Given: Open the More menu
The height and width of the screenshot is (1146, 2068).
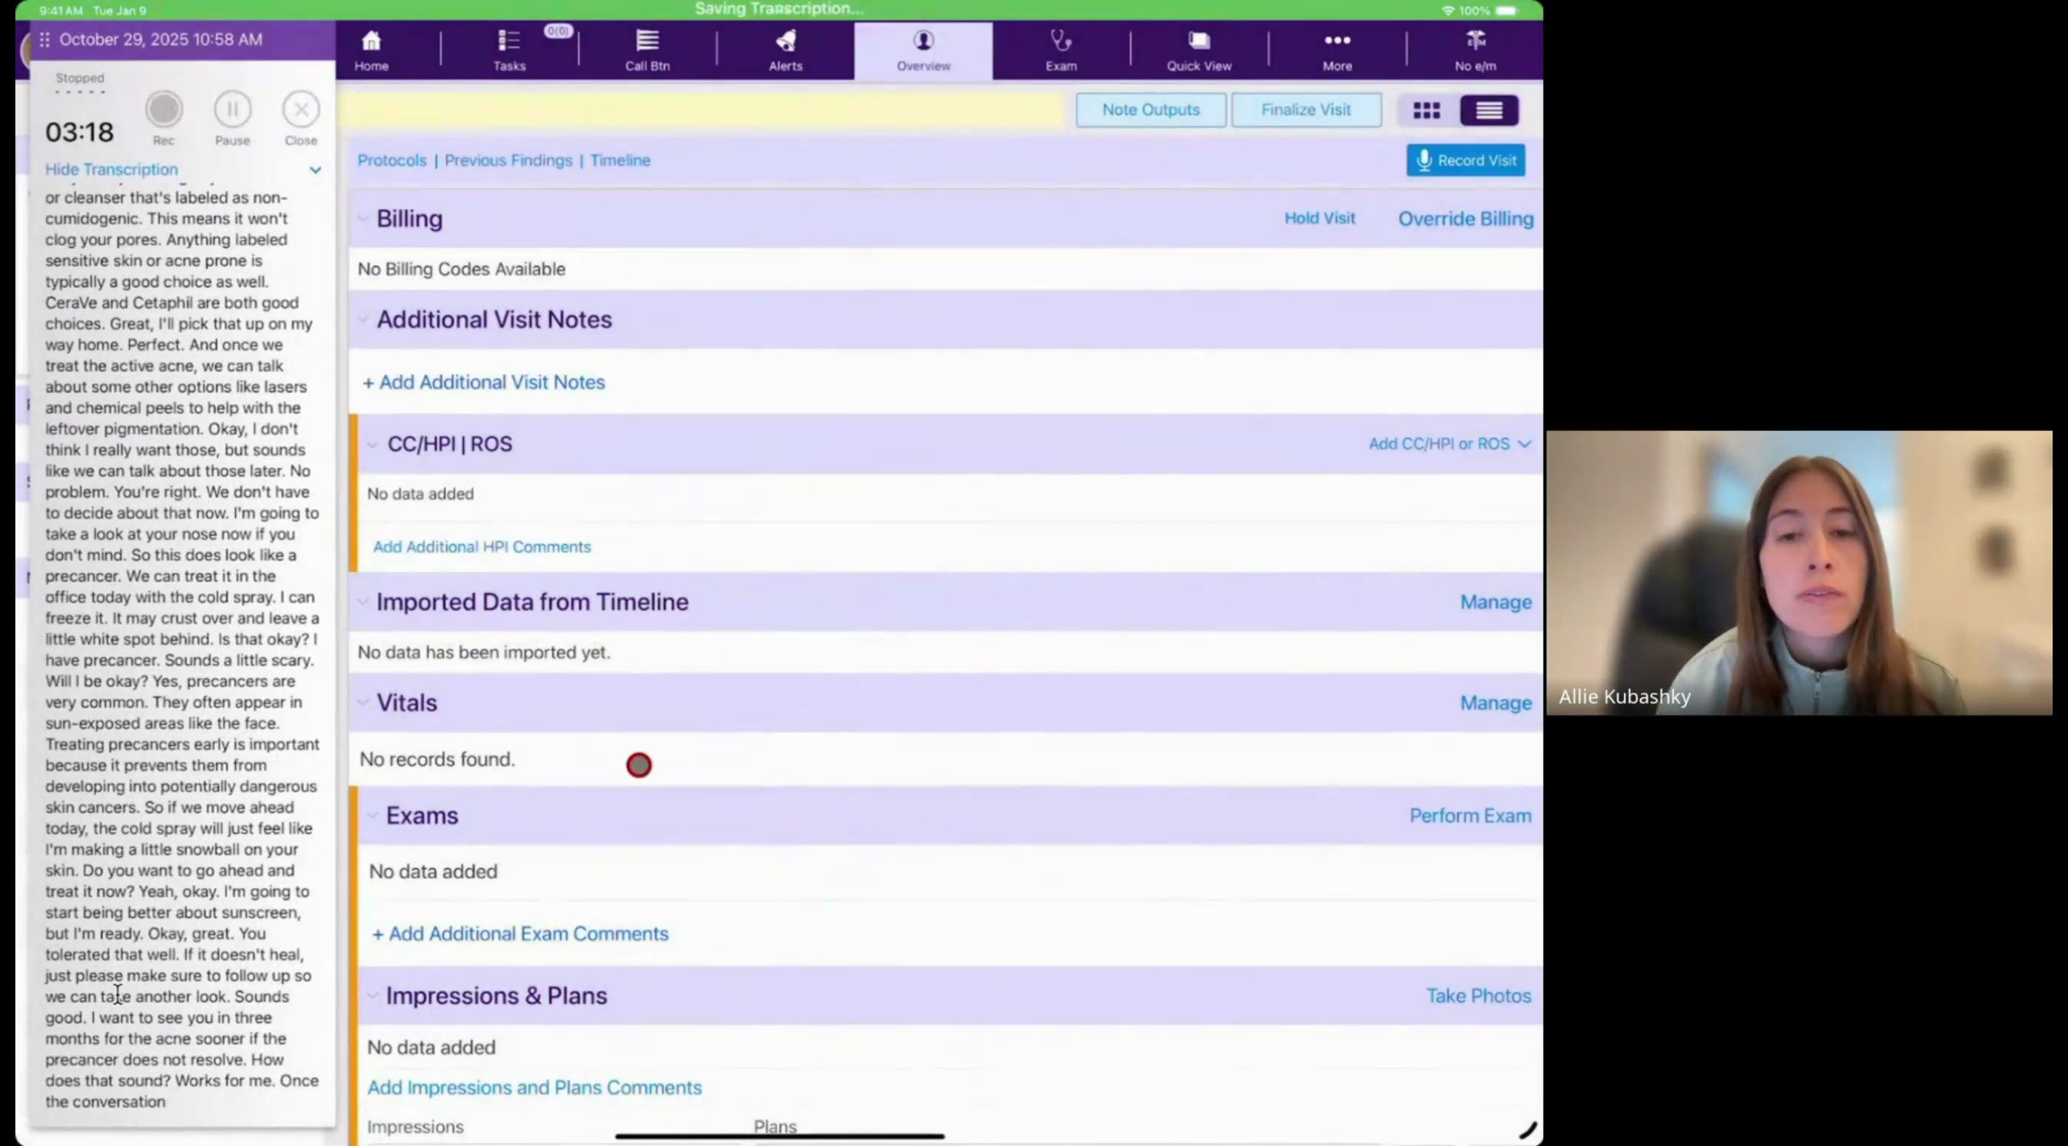Looking at the screenshot, I should coord(1337,51).
